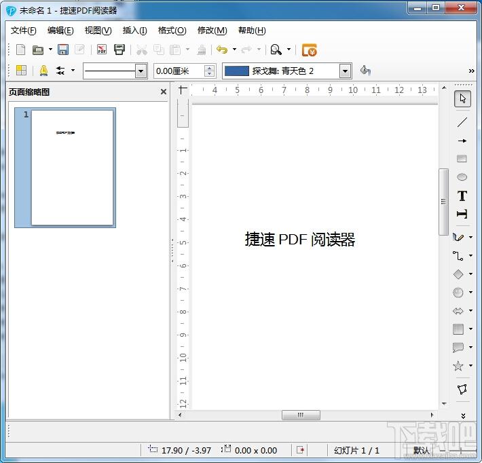
Task: Click the document modified status icon
Action: pos(300,450)
